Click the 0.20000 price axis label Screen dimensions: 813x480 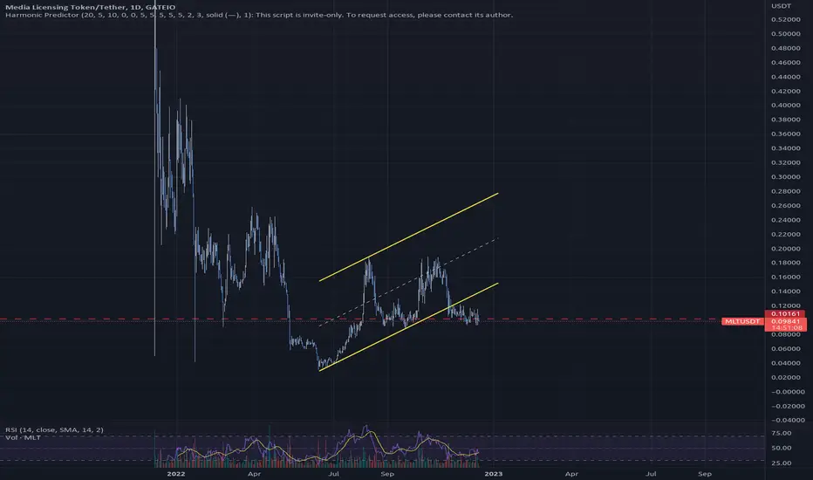[785, 249]
